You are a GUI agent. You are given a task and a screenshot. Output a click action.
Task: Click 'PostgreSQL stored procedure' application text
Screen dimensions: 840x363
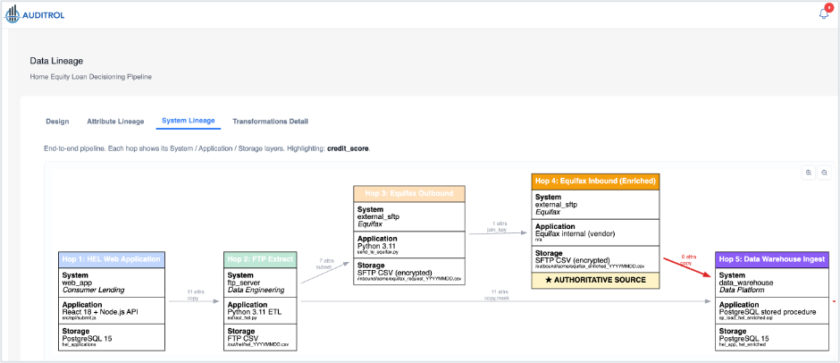pos(767,312)
